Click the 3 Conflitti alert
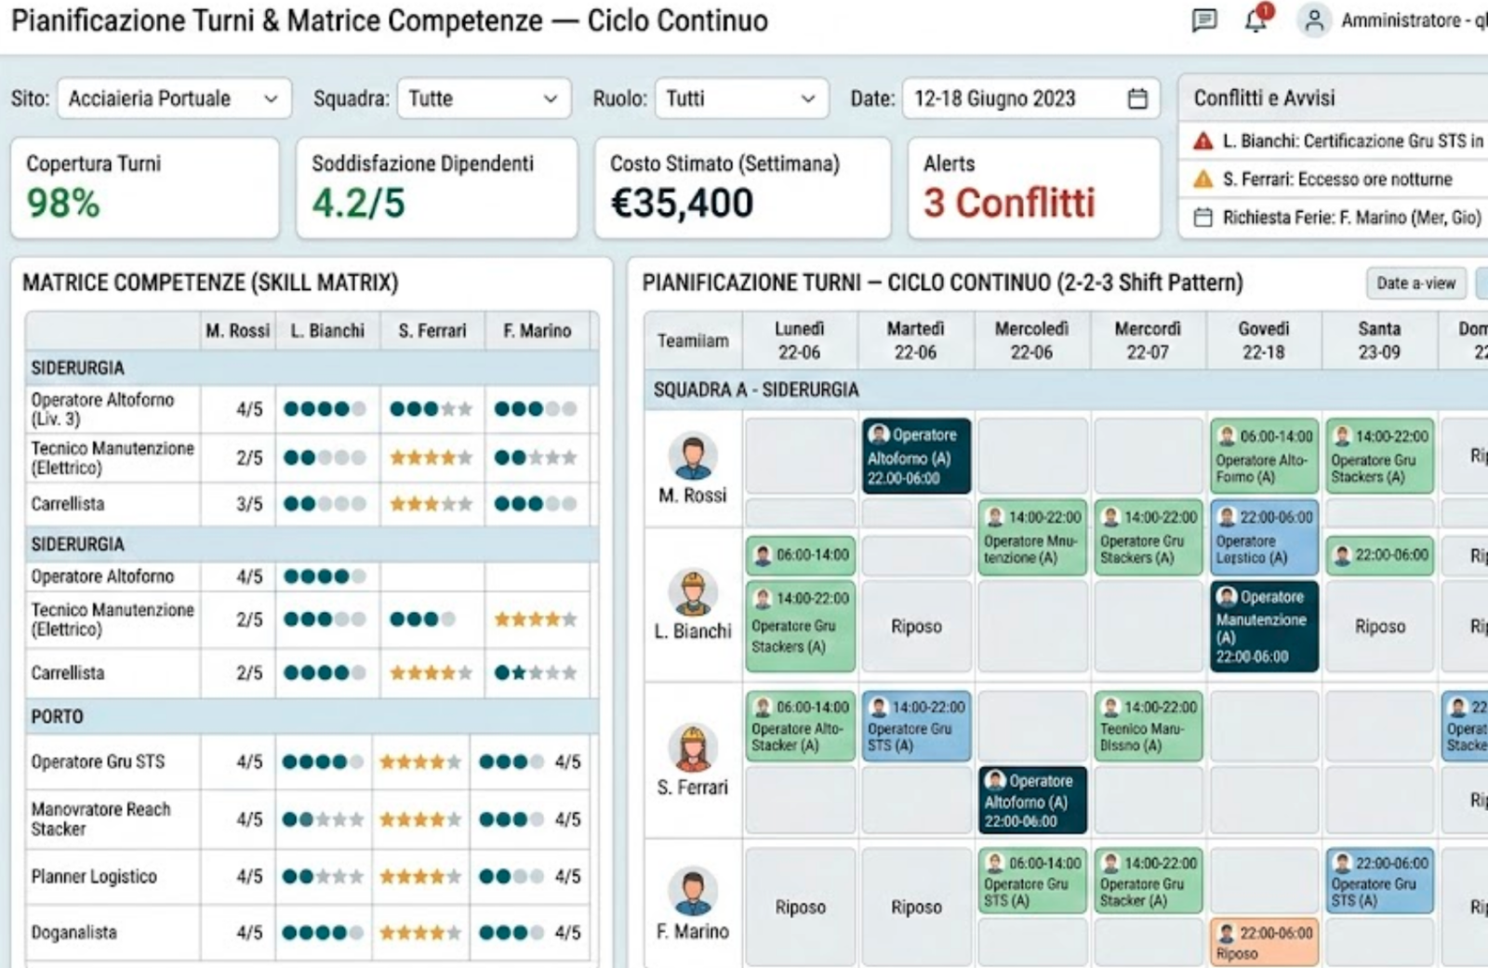This screenshot has width=1488, height=968. (1010, 203)
